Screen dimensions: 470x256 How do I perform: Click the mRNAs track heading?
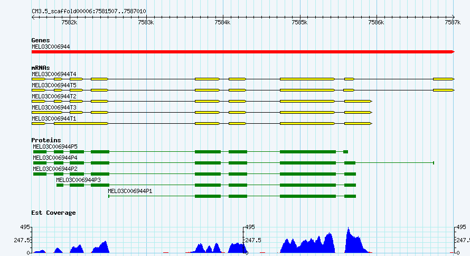coord(41,68)
